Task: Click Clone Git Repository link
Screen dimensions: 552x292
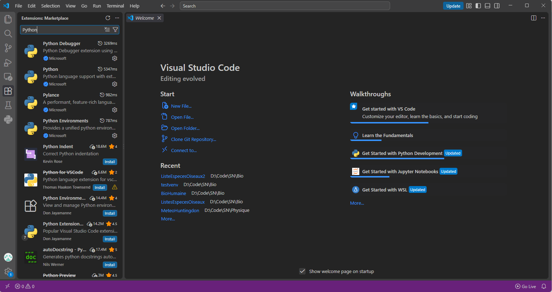Action: 193,140
